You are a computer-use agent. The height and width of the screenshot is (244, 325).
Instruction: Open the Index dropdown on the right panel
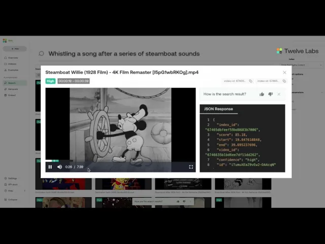(x=301, y=65)
